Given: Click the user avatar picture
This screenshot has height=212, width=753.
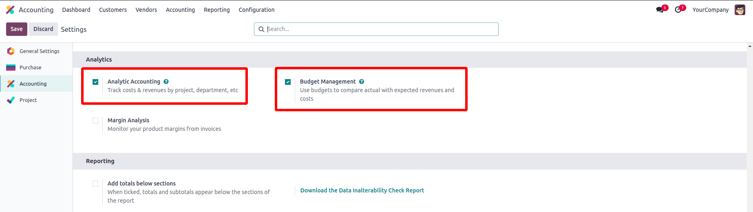Looking at the screenshot, I should coord(740,10).
